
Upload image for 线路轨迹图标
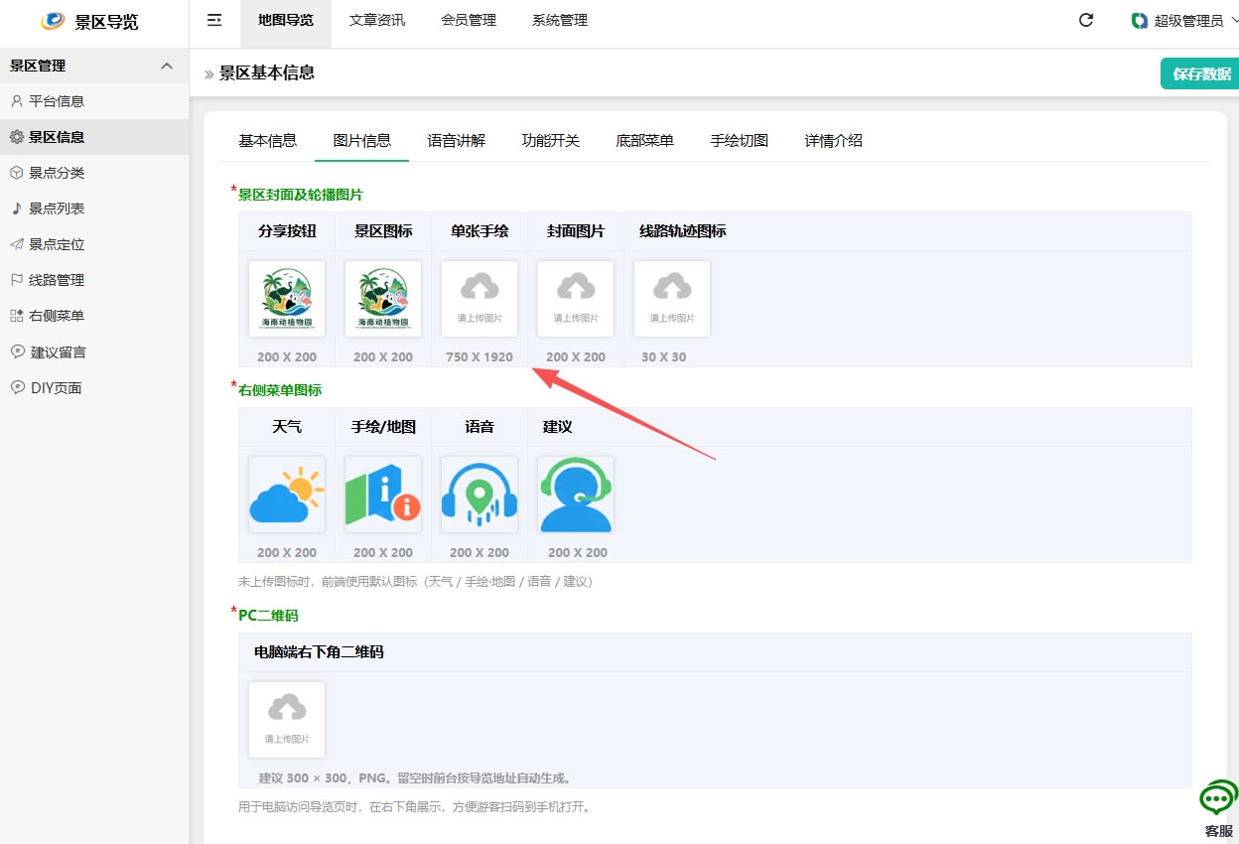tap(672, 299)
